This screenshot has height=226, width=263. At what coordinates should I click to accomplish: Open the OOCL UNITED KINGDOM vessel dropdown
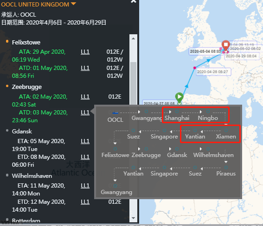click(73, 4)
